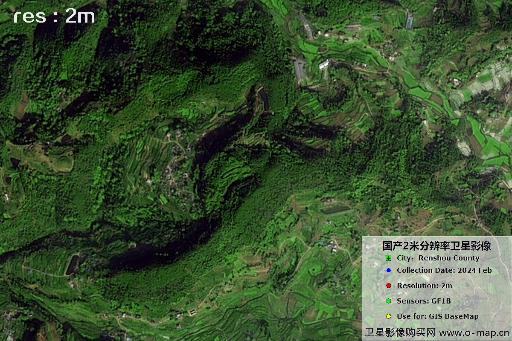Select the 'Resolution: 2m' legend entry
Image resolution: width=512 pixels, height=341 pixels.
424,286
